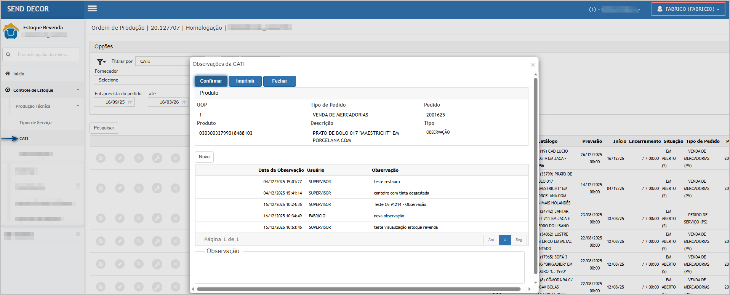730x295 pixels.
Task: Click magnifier icon in first table row
Action: 139,158
